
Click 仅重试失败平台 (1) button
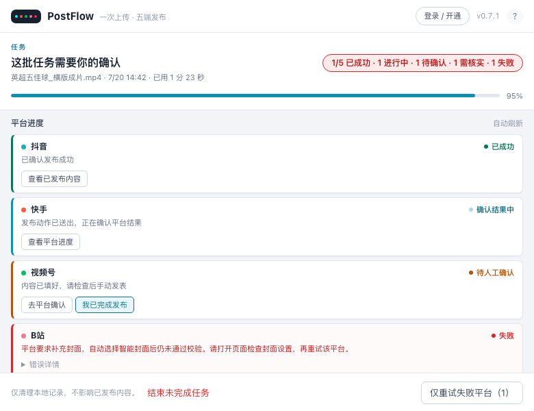(472, 393)
